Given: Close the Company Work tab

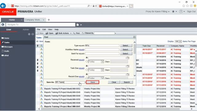Looking at the screenshot, I should pyautogui.click(x=43, y=20).
